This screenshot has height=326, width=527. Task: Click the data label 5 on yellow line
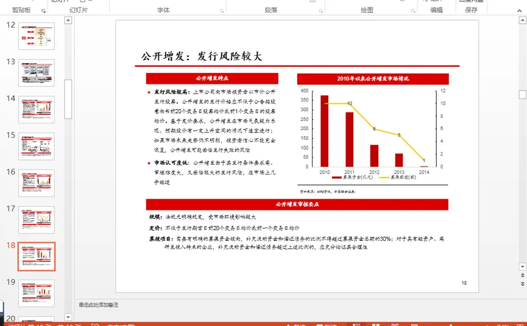pyautogui.click(x=399, y=135)
